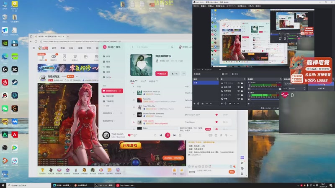Go back using the NetEase Music back arrow

(x=132, y=47)
